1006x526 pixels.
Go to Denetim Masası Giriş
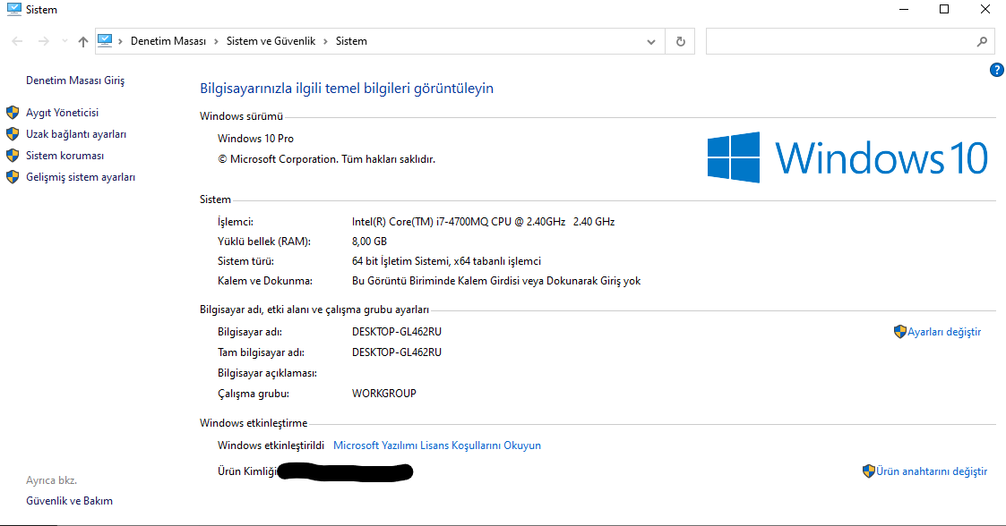(75, 81)
